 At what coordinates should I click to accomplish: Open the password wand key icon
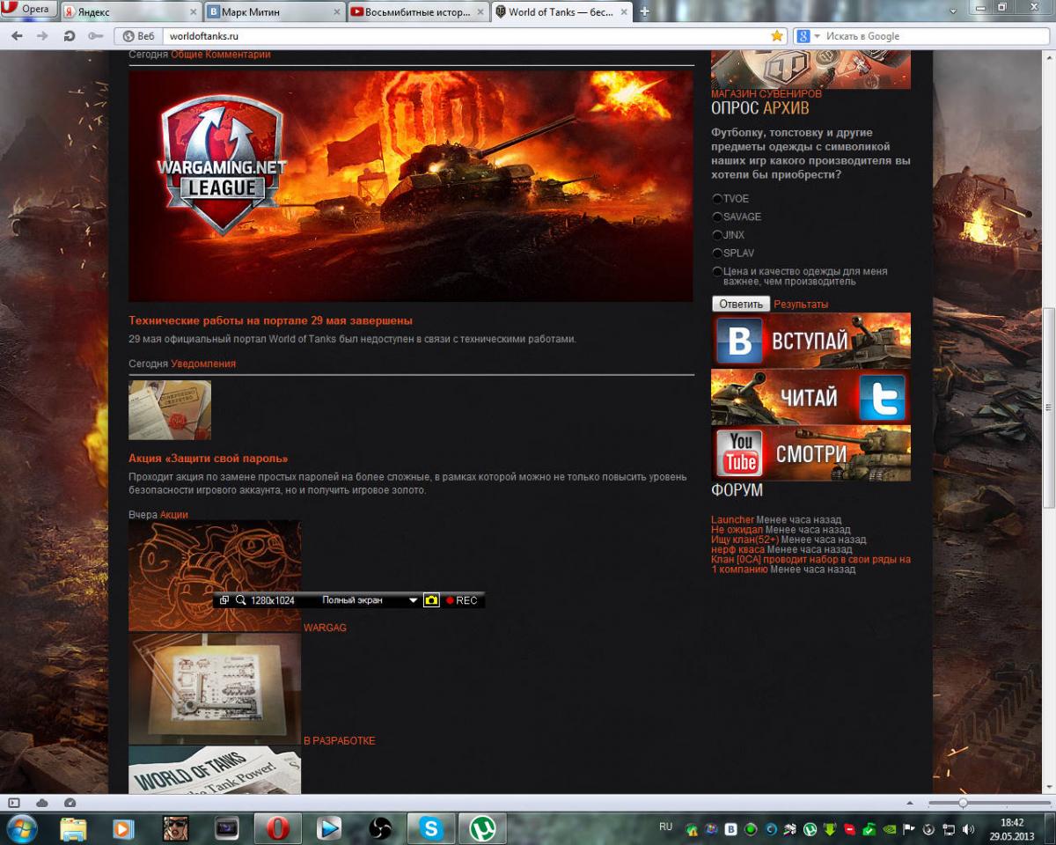click(94, 36)
